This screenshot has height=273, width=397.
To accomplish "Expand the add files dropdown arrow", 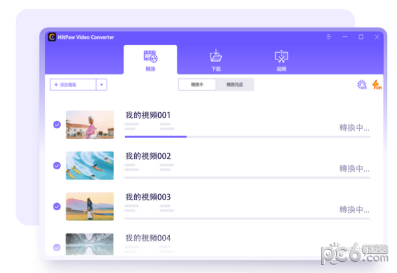I will click(101, 85).
